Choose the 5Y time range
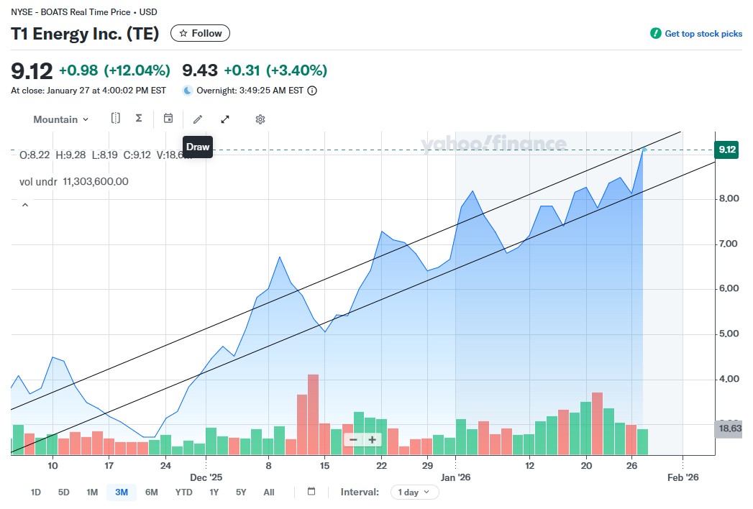The height and width of the screenshot is (509, 753). tap(241, 492)
